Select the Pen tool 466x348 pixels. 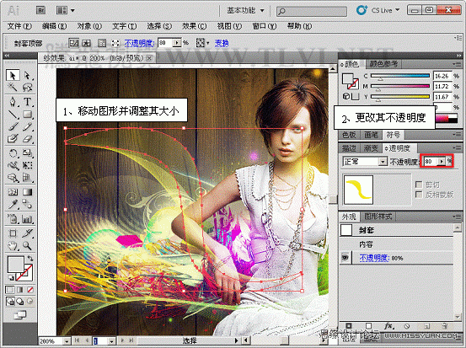click(13, 102)
